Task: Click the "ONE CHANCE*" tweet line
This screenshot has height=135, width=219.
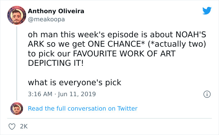Action: coord(117,44)
